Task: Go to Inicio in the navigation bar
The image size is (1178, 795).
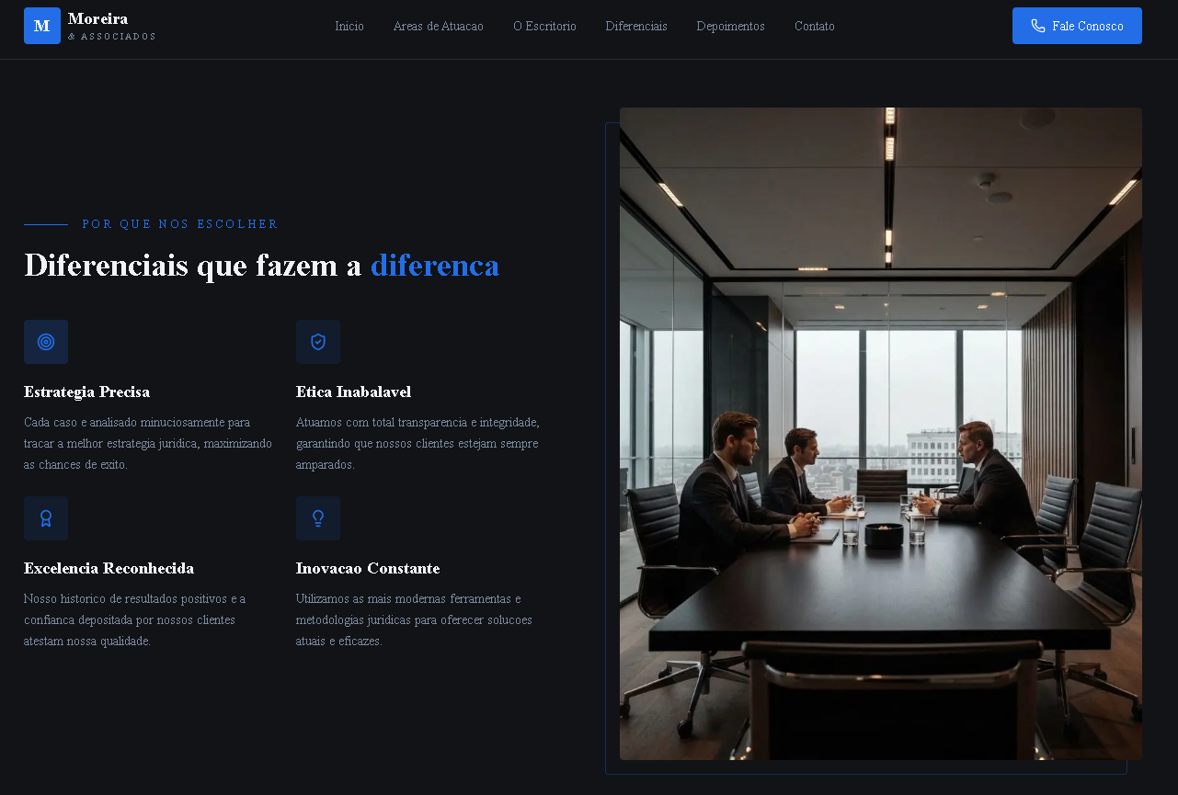Action: coord(349,27)
